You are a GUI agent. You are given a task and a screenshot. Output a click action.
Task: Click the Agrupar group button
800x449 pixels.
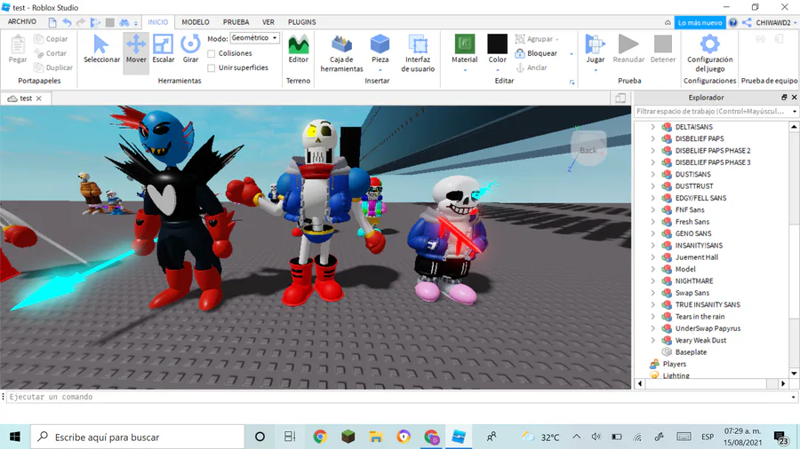point(536,39)
